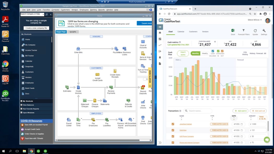Click QuickBooks home horizontal scrollbar

tap(98, 140)
